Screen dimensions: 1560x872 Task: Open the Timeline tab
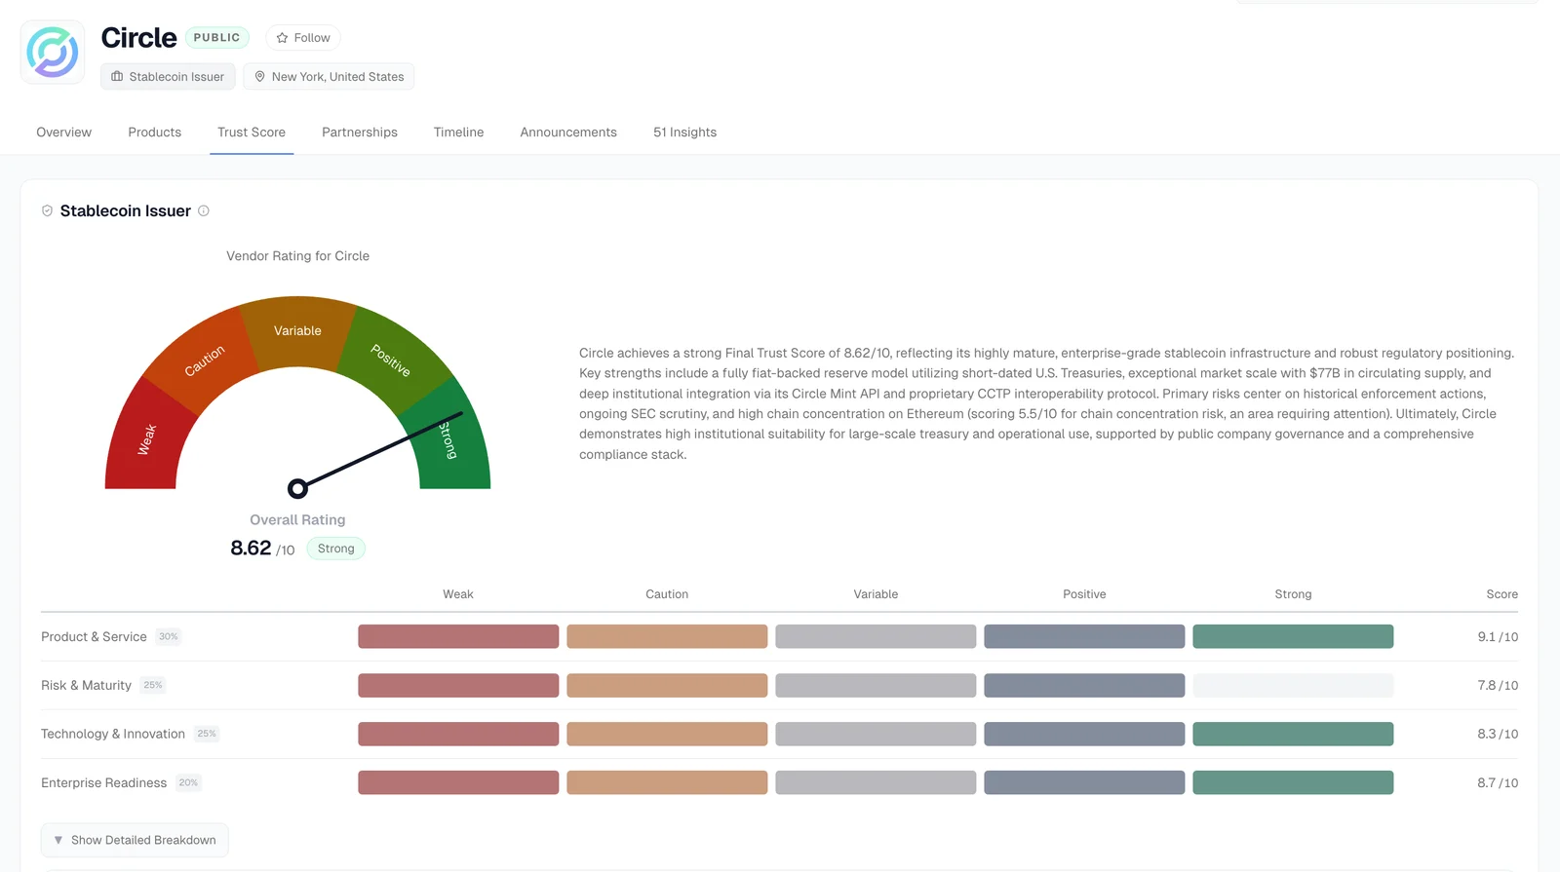(459, 133)
